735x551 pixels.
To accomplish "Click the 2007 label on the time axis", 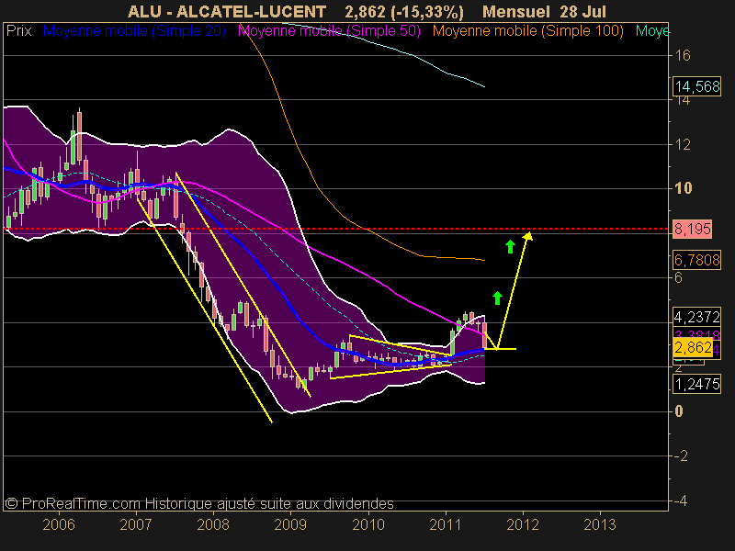I will coord(136,524).
